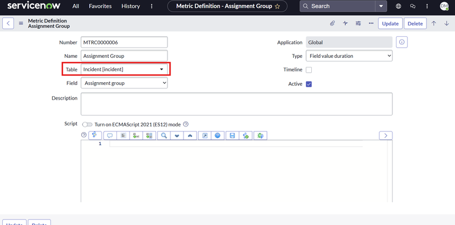The width and height of the screenshot is (455, 225).
Task: Toggle full screen script editor icon
Action: [x=205, y=135]
